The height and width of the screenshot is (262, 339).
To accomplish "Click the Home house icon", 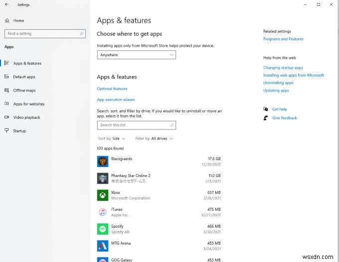I will tap(7, 20).
